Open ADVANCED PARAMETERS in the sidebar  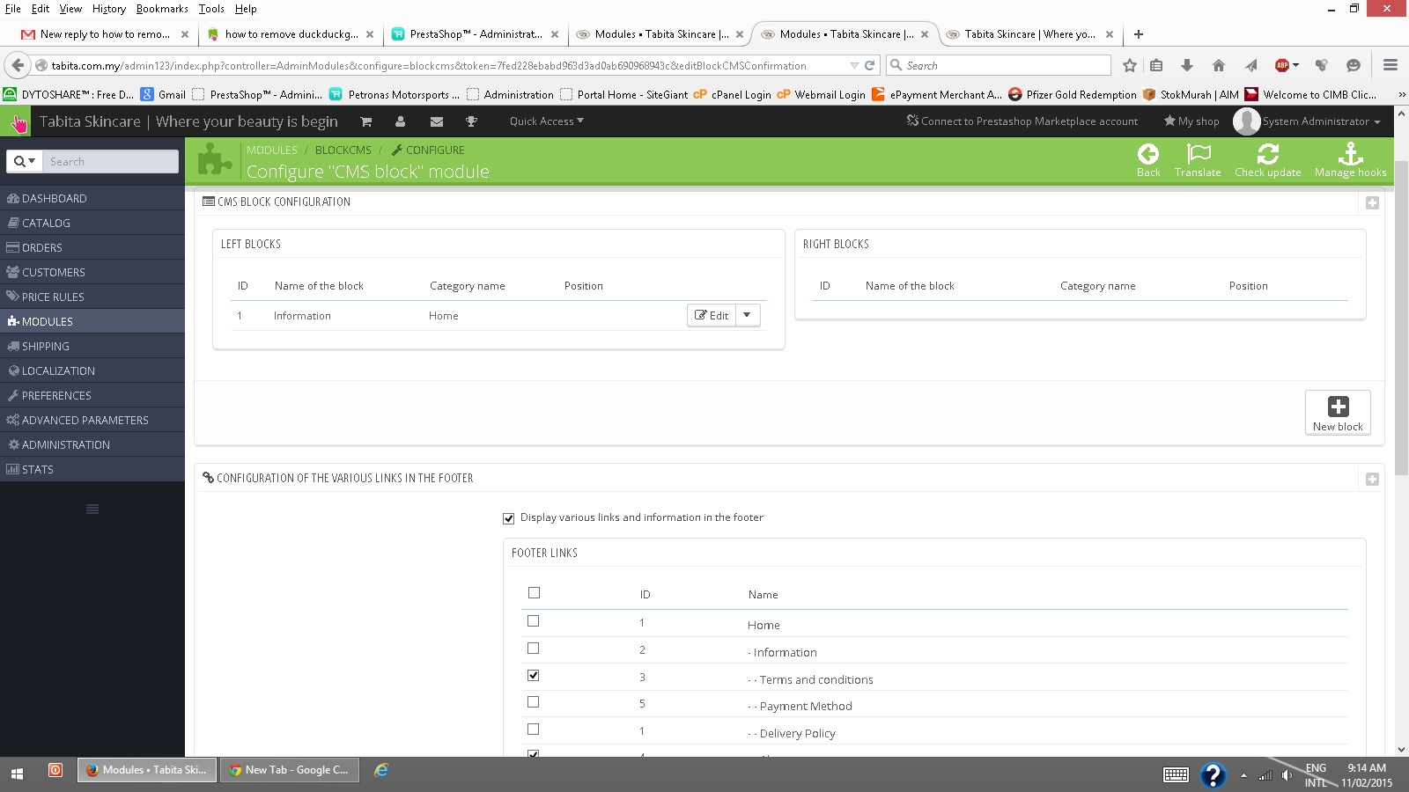pyautogui.click(x=92, y=420)
